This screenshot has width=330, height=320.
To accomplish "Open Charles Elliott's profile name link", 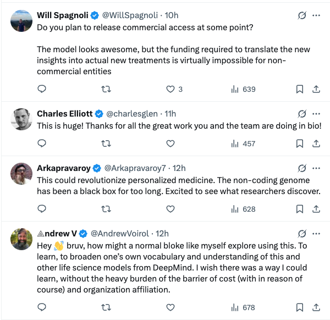I will [65, 114].
